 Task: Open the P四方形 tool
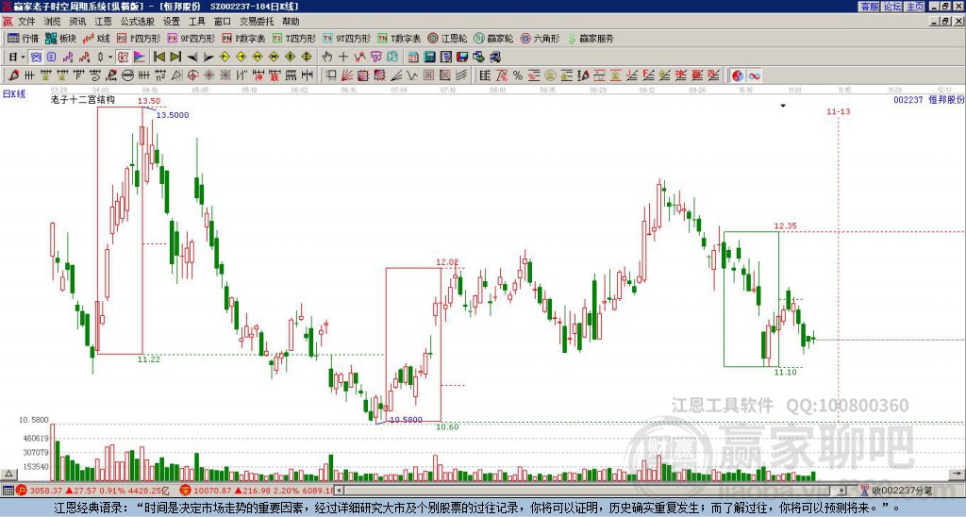tap(139, 38)
